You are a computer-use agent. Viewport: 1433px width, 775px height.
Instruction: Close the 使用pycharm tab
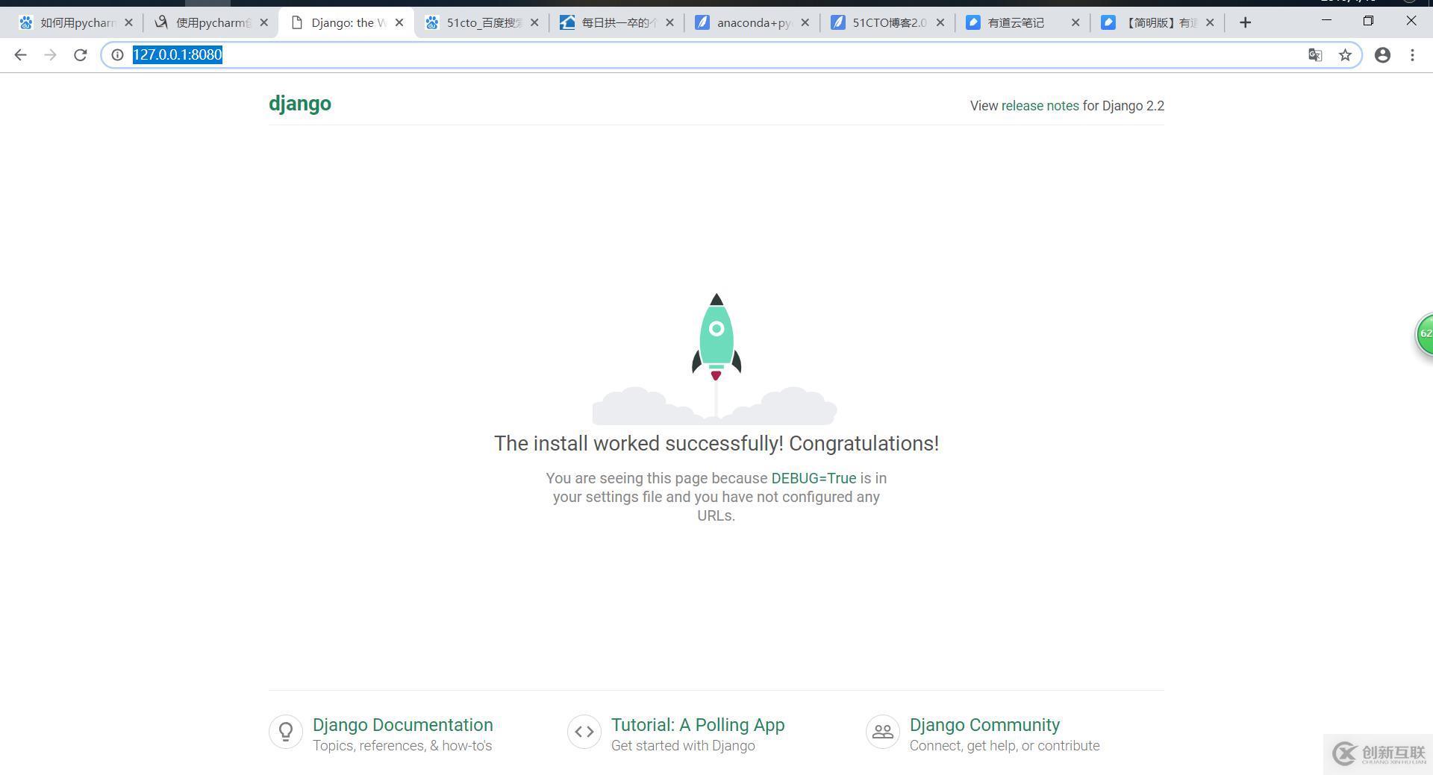click(263, 22)
